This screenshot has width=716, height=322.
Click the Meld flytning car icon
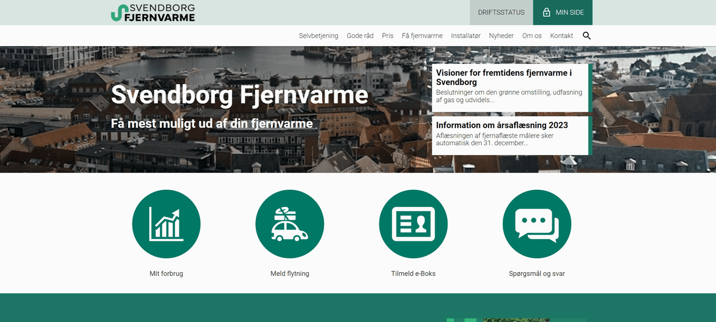tap(290, 224)
